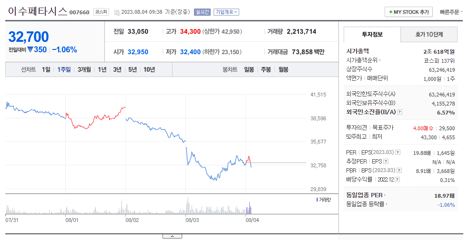Switch to the 호가10단계 tab
Image resolution: width=469 pixels, height=240 pixels.
[x=429, y=34]
